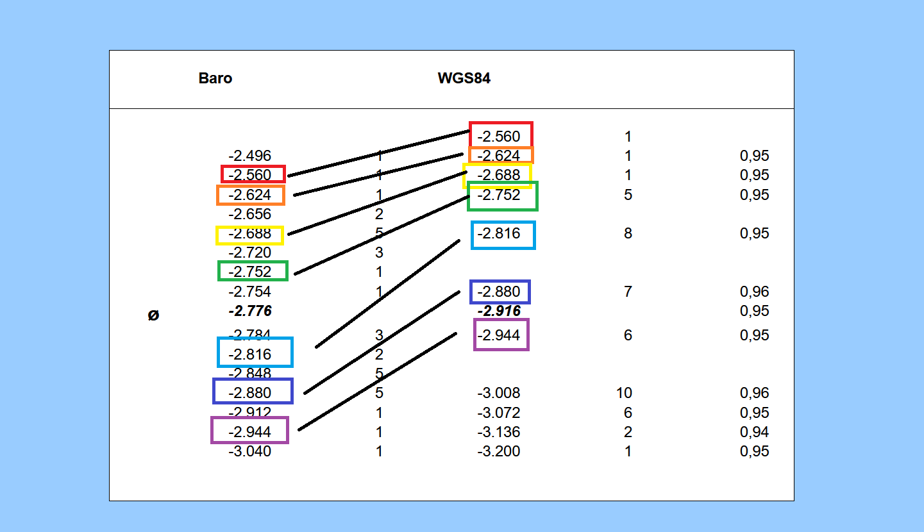Select red-boxed -2.560 in WGS84 column
This screenshot has width=924, height=532.
(x=499, y=137)
